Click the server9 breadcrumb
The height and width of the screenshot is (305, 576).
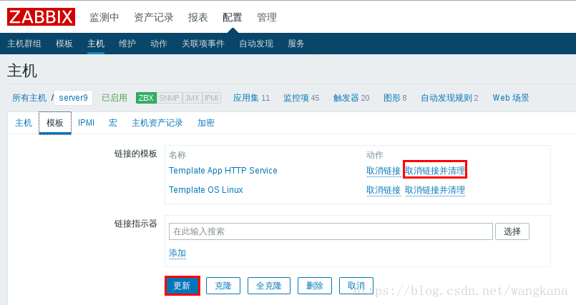point(74,98)
